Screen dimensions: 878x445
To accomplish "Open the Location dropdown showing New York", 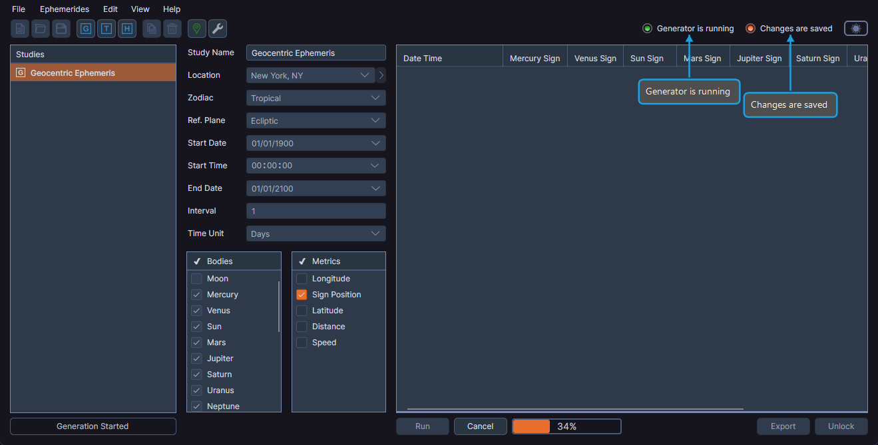I will 310,74.
